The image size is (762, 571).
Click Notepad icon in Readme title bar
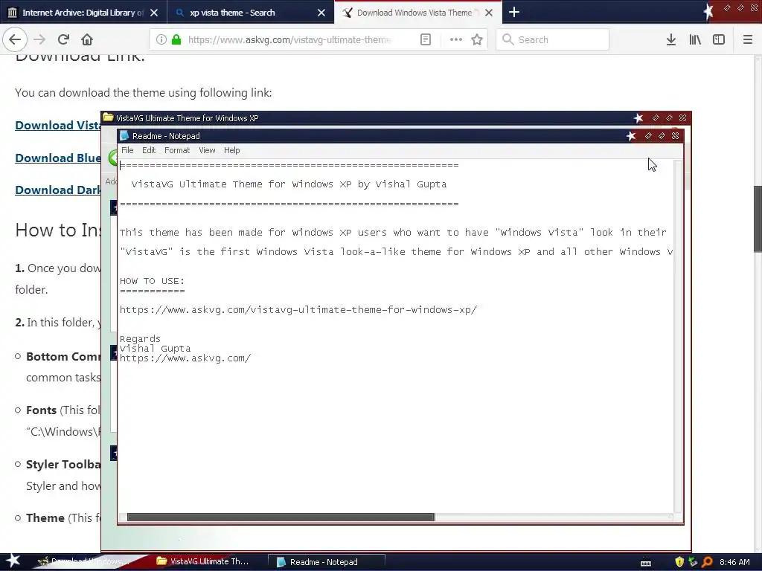coord(124,135)
